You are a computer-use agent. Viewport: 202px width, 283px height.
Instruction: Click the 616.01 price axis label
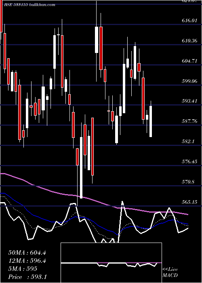click(189, 21)
